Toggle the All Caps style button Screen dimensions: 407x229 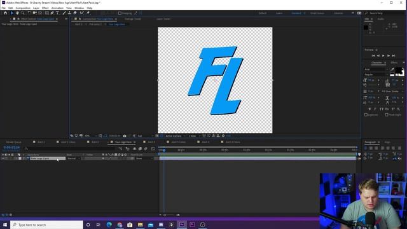point(382,109)
